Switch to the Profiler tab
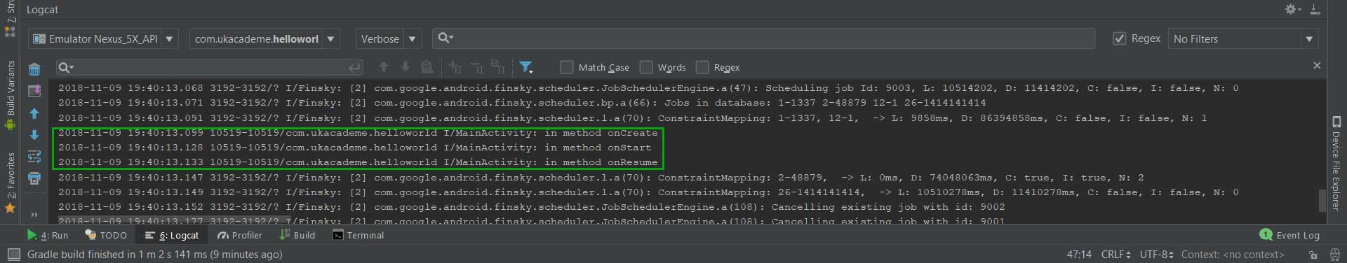 tap(240, 235)
